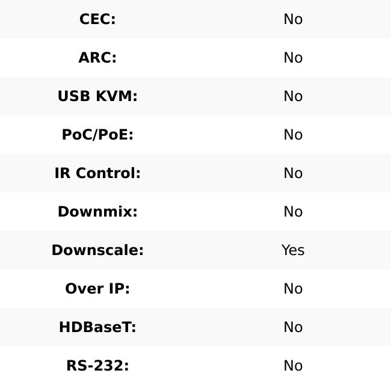Viewport: 391px width, 385px height.
Task: Select the No value for PoC/PoE
Action: [293, 135]
